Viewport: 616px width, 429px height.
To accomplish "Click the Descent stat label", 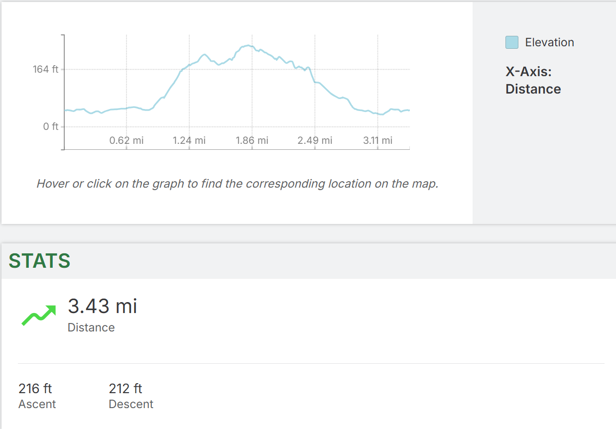I will [131, 404].
